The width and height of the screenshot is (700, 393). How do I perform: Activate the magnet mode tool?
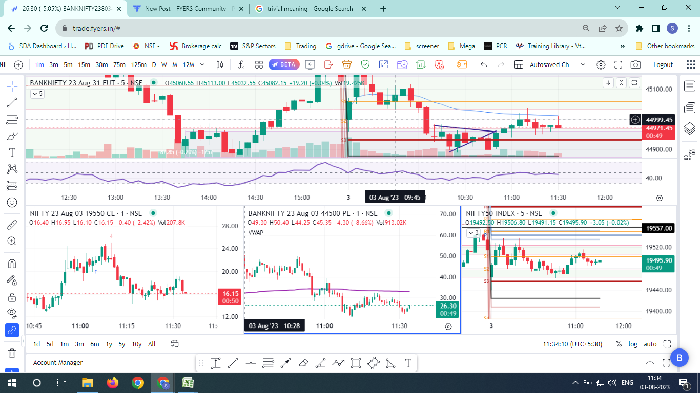click(x=12, y=264)
